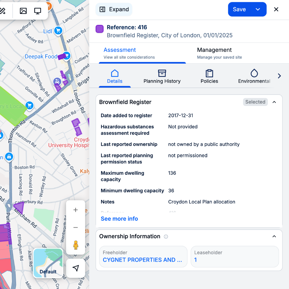Open the Save dropdown arrow
289x289 pixels.
pyautogui.click(x=258, y=9)
